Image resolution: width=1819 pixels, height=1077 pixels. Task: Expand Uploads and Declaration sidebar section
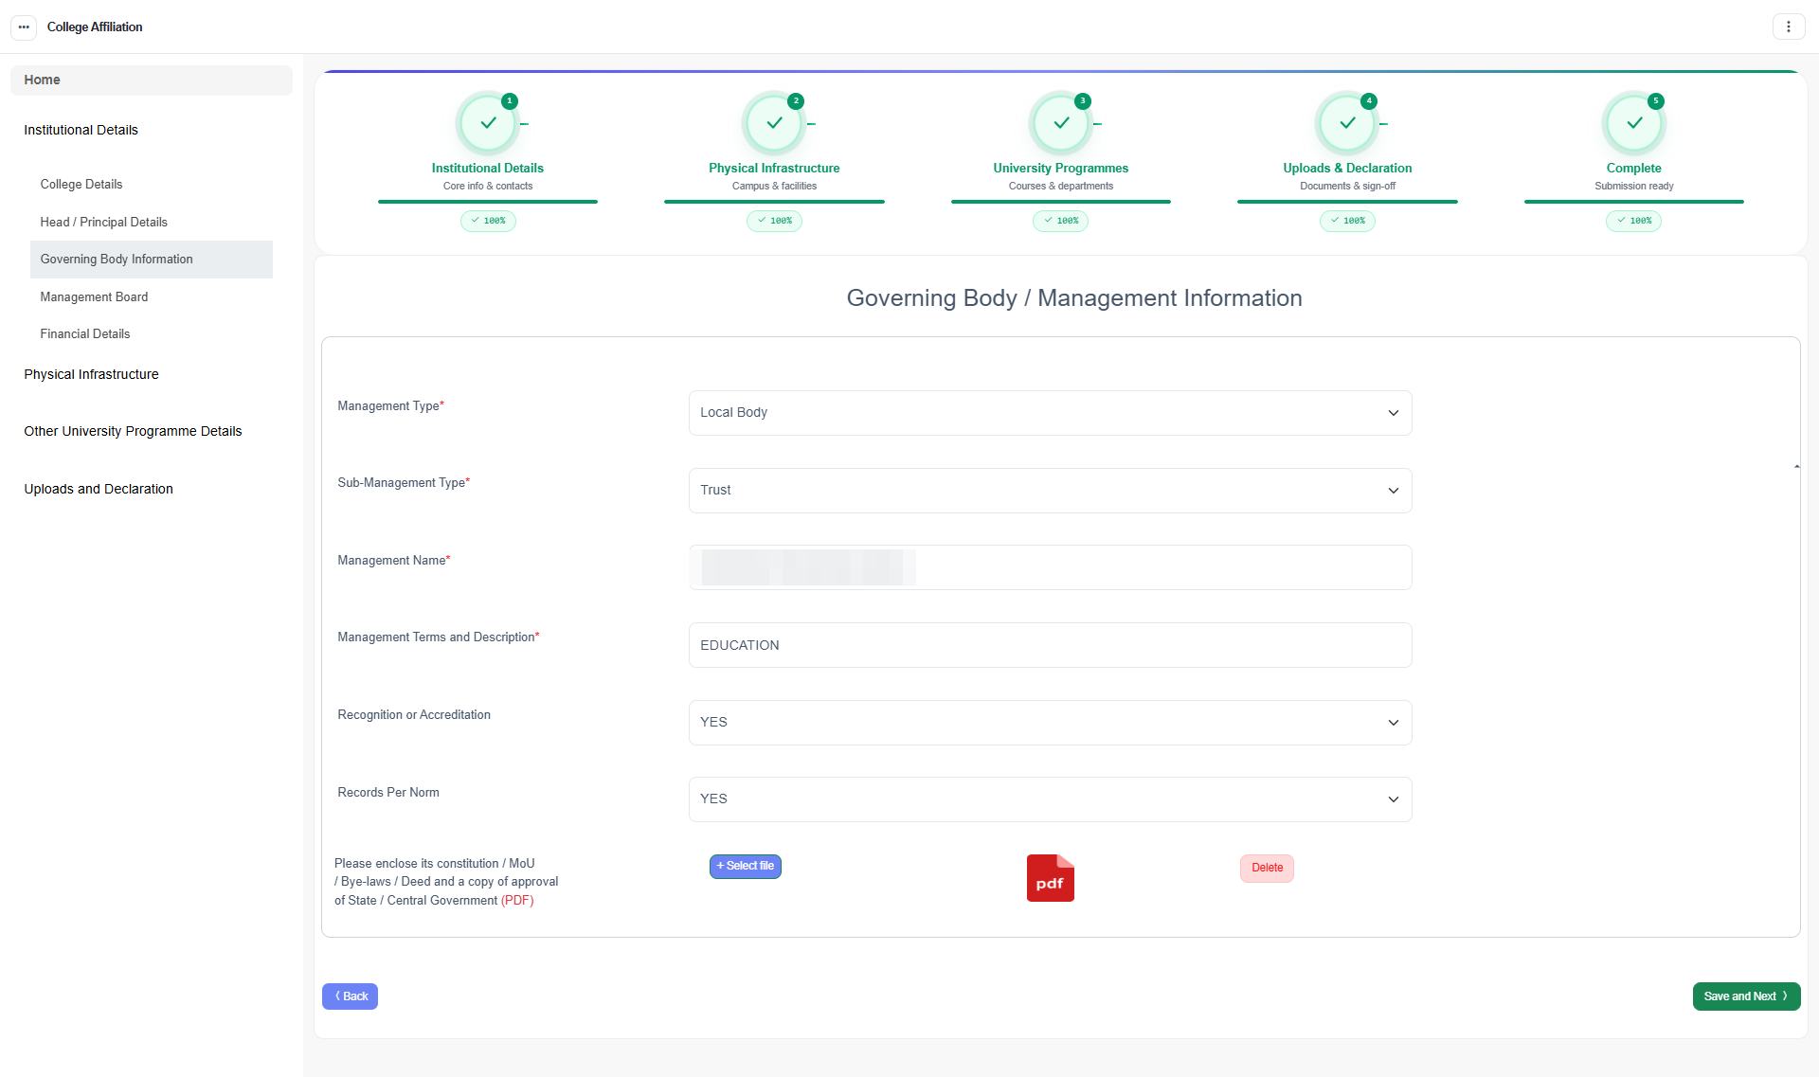(x=99, y=489)
